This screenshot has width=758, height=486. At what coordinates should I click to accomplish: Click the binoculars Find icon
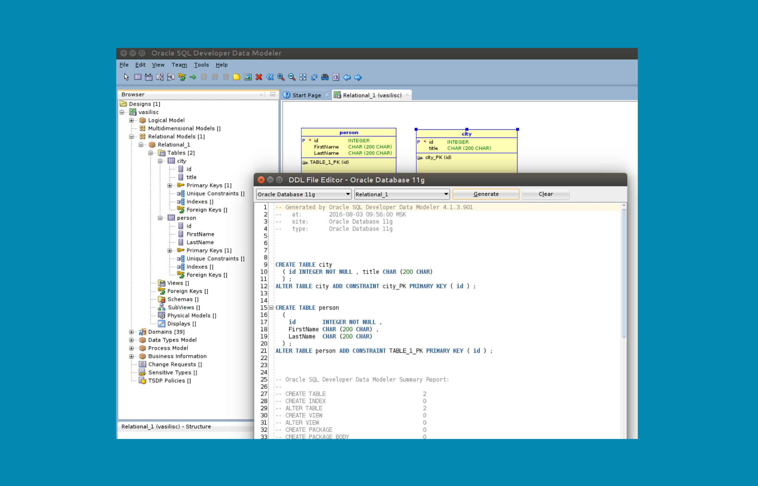point(325,77)
